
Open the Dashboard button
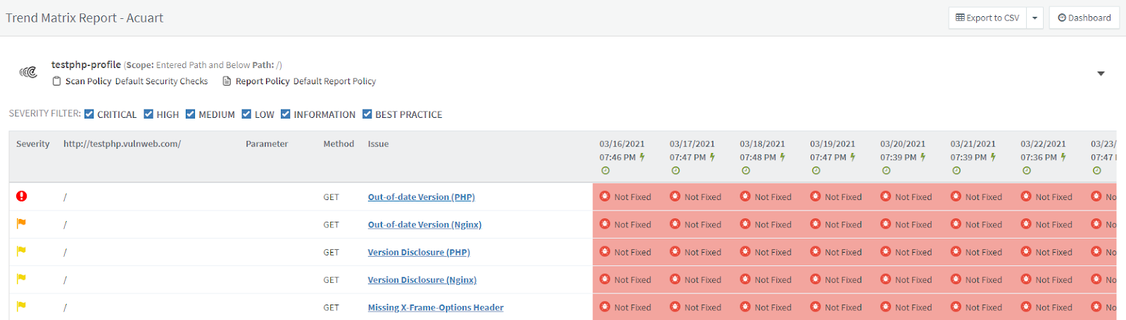point(1084,18)
